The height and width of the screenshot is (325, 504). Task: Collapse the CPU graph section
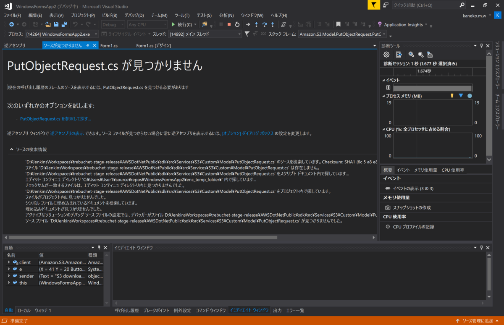pos(383,129)
